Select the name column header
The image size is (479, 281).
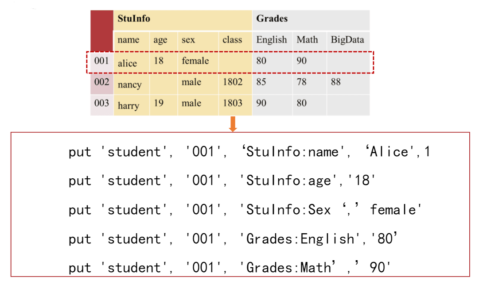coord(131,41)
